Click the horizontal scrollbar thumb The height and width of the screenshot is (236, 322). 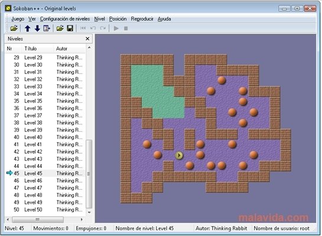pos(38,219)
